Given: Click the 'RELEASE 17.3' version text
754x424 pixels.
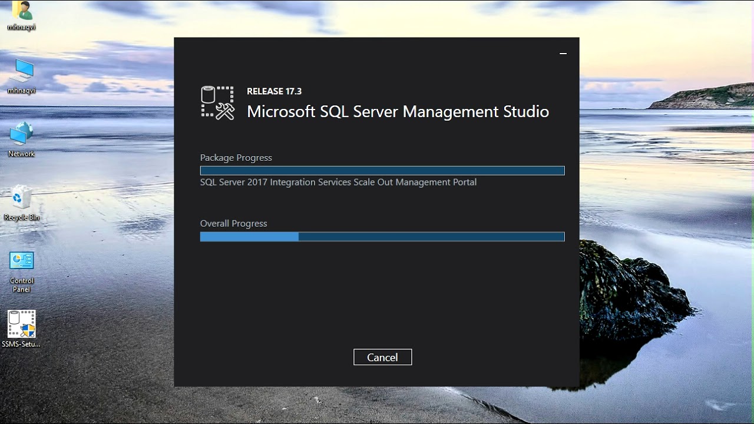Looking at the screenshot, I should (x=274, y=91).
